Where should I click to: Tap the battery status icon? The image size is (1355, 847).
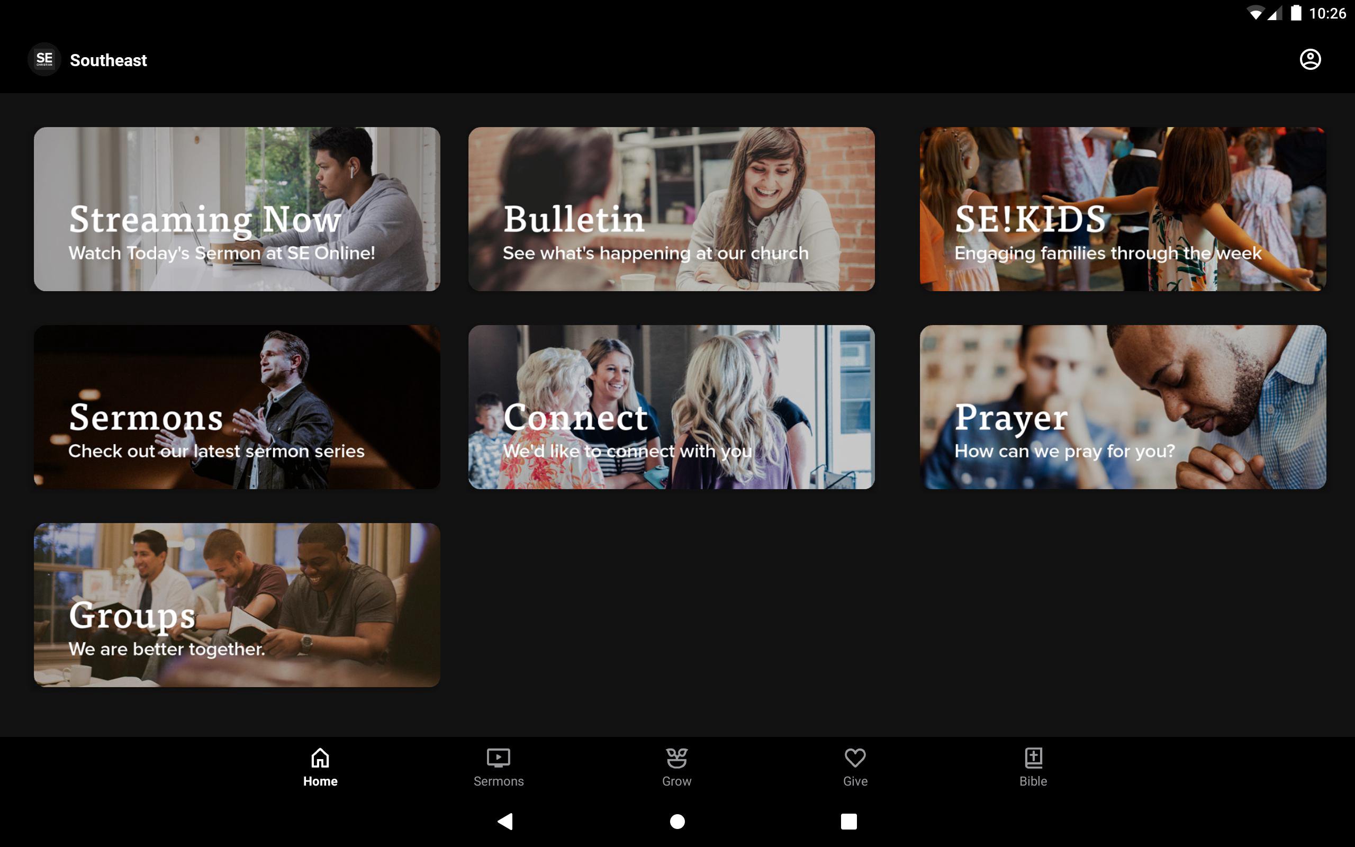[1296, 13]
